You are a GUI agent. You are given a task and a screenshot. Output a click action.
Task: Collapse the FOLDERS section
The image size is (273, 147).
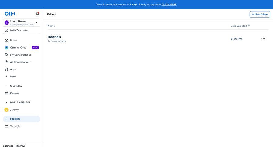[6, 119]
